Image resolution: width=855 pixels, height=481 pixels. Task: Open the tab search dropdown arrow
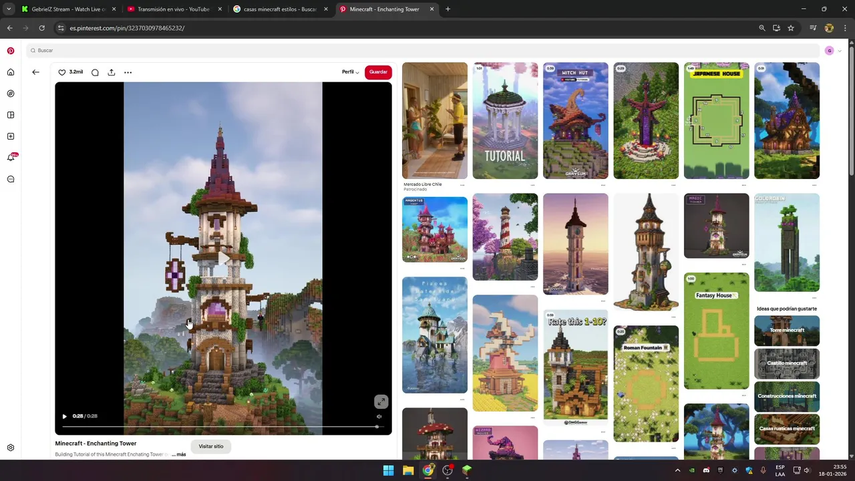(x=9, y=9)
